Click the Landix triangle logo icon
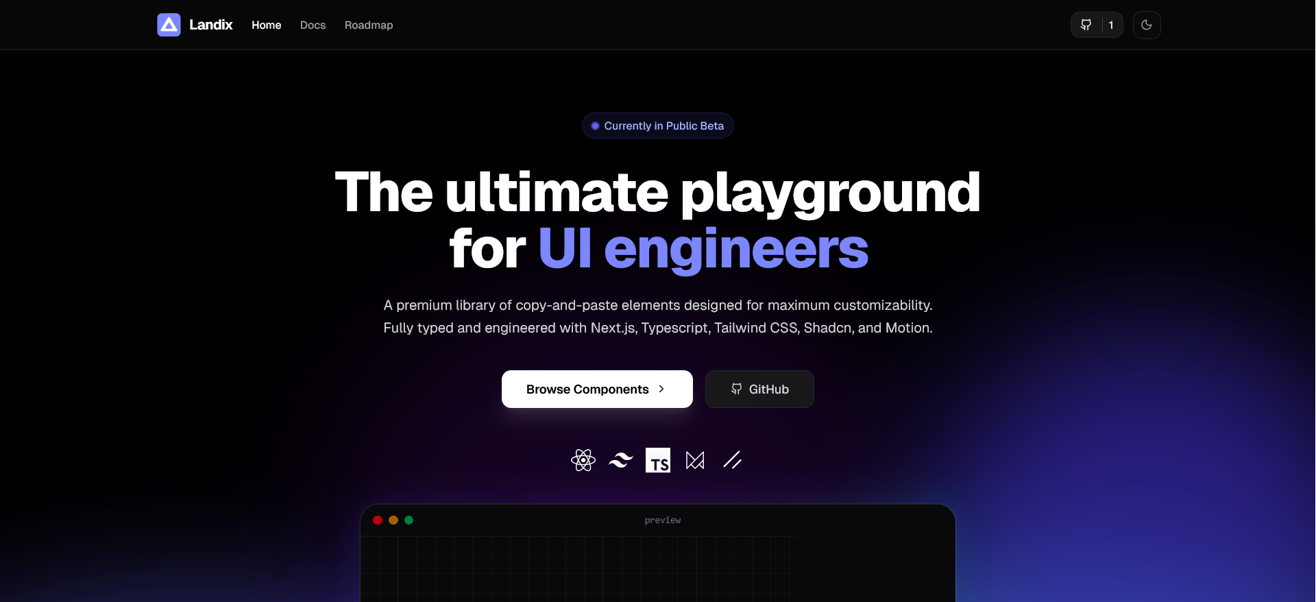 pyautogui.click(x=169, y=25)
